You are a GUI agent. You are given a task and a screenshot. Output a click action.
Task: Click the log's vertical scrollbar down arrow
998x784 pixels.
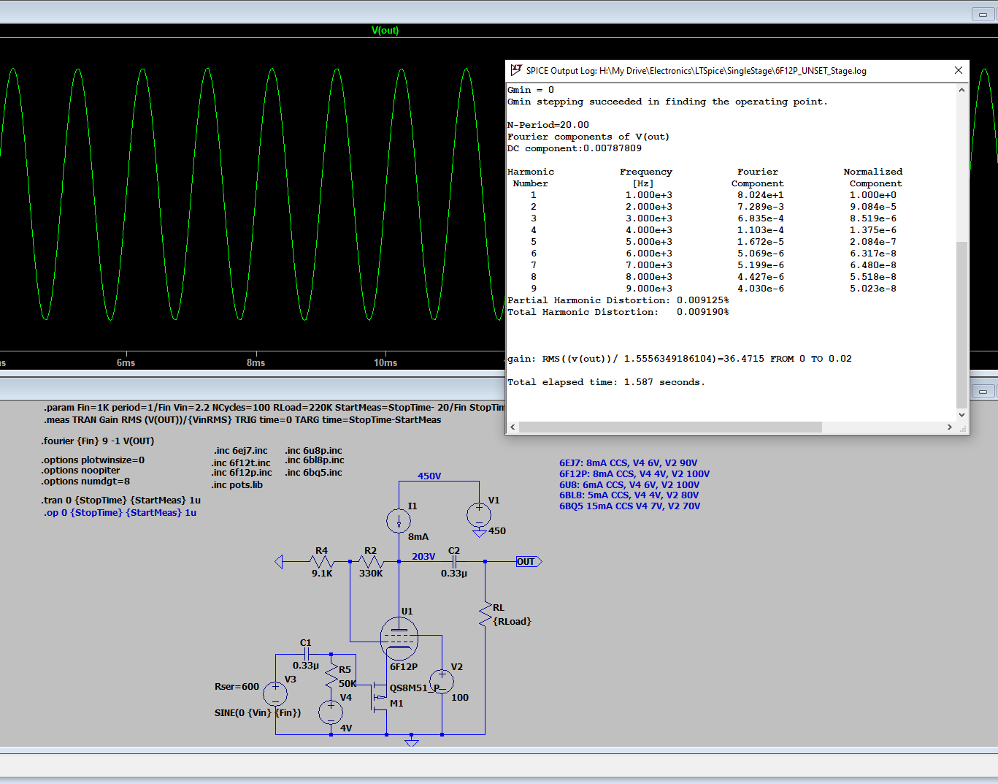(961, 414)
